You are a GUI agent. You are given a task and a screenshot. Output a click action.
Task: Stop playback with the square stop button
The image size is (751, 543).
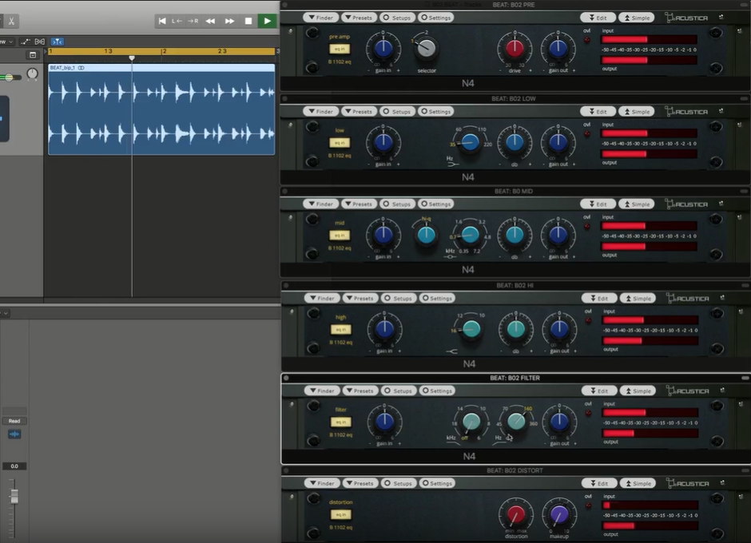tap(248, 21)
